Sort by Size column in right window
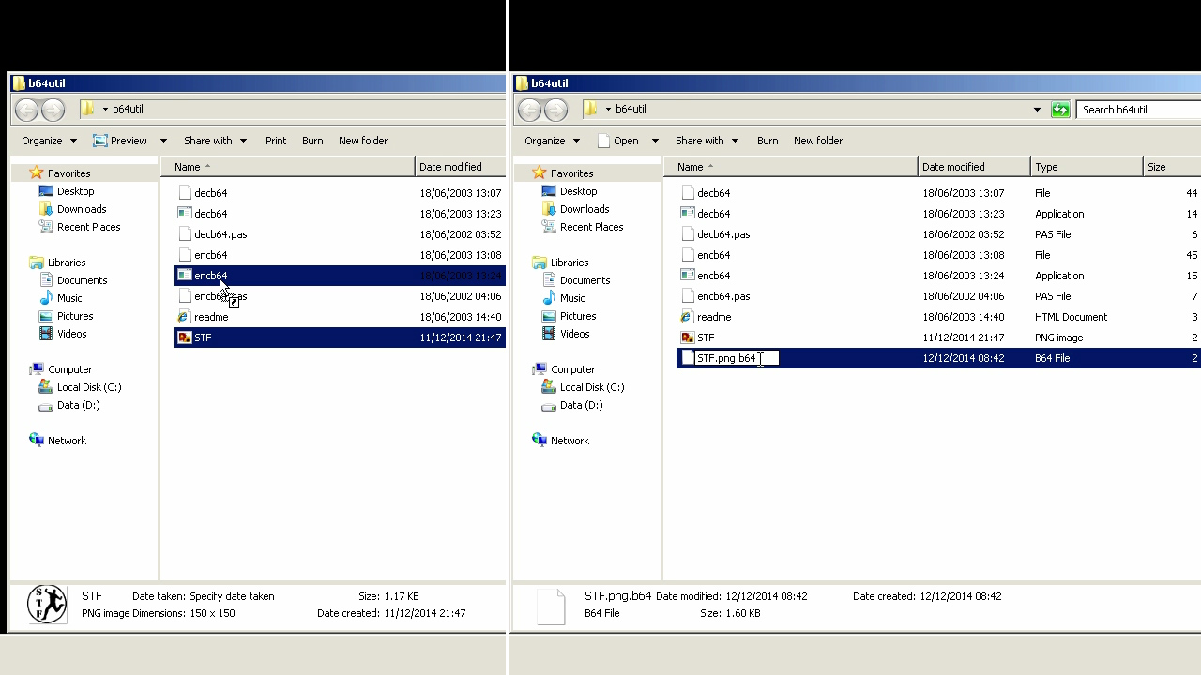Screen dimensions: 1201x675 tap(1172, 167)
